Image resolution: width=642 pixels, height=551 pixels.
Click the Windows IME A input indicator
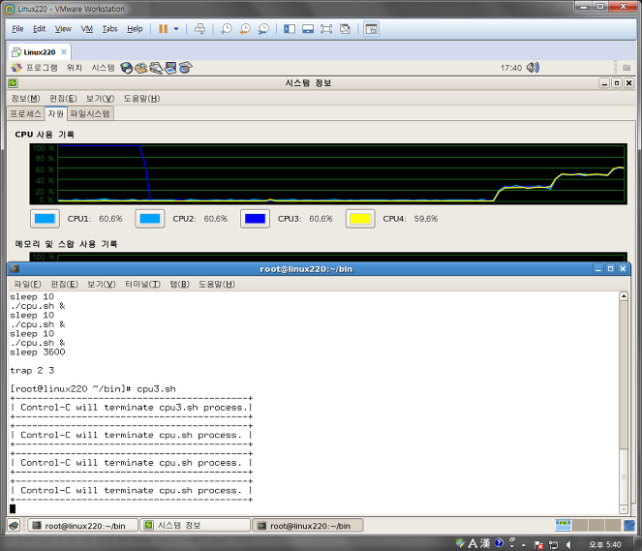coord(473,543)
